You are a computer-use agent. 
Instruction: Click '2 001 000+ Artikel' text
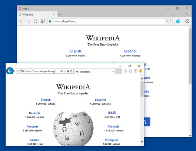coord(34,117)
